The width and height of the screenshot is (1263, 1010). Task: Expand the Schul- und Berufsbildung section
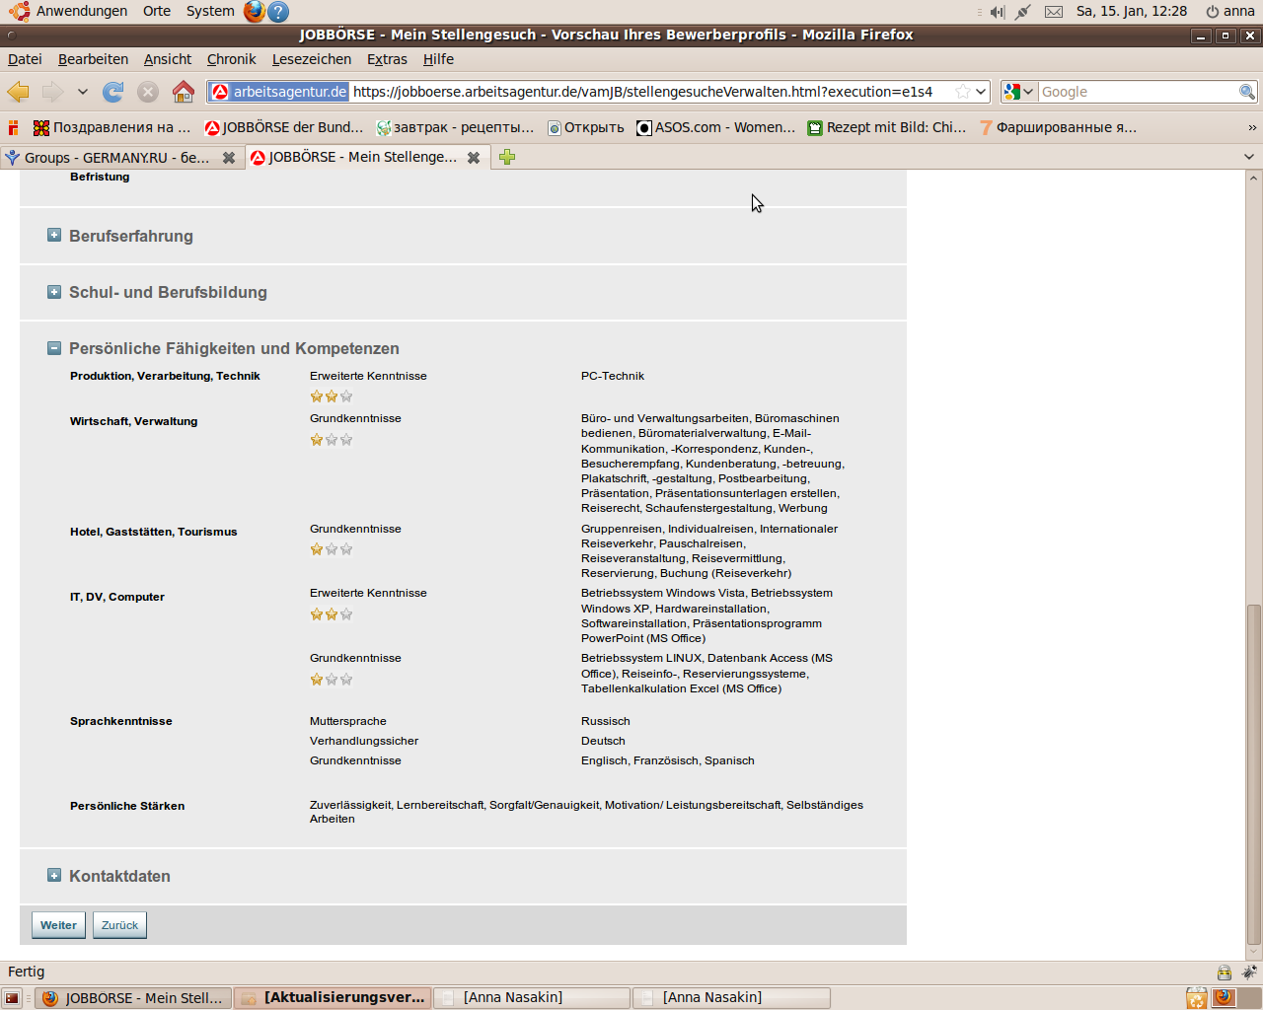(x=54, y=292)
